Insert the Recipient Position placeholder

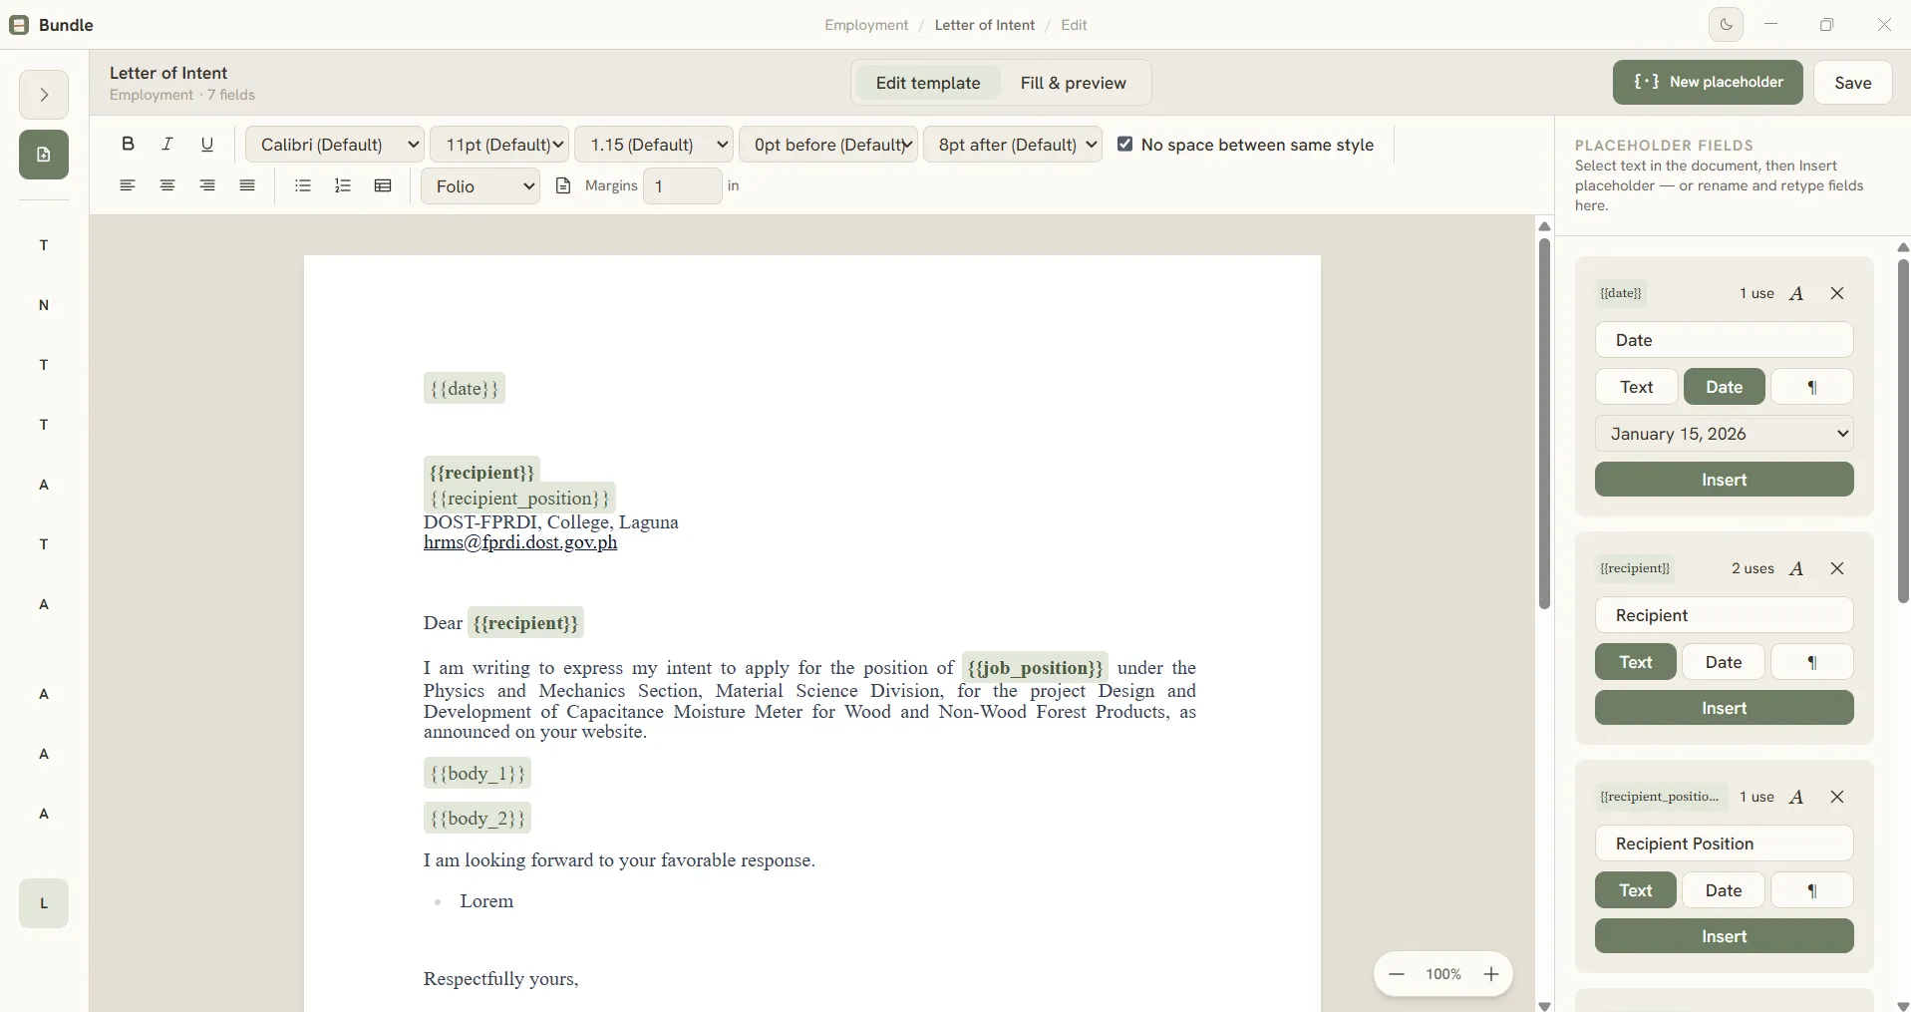(1725, 936)
